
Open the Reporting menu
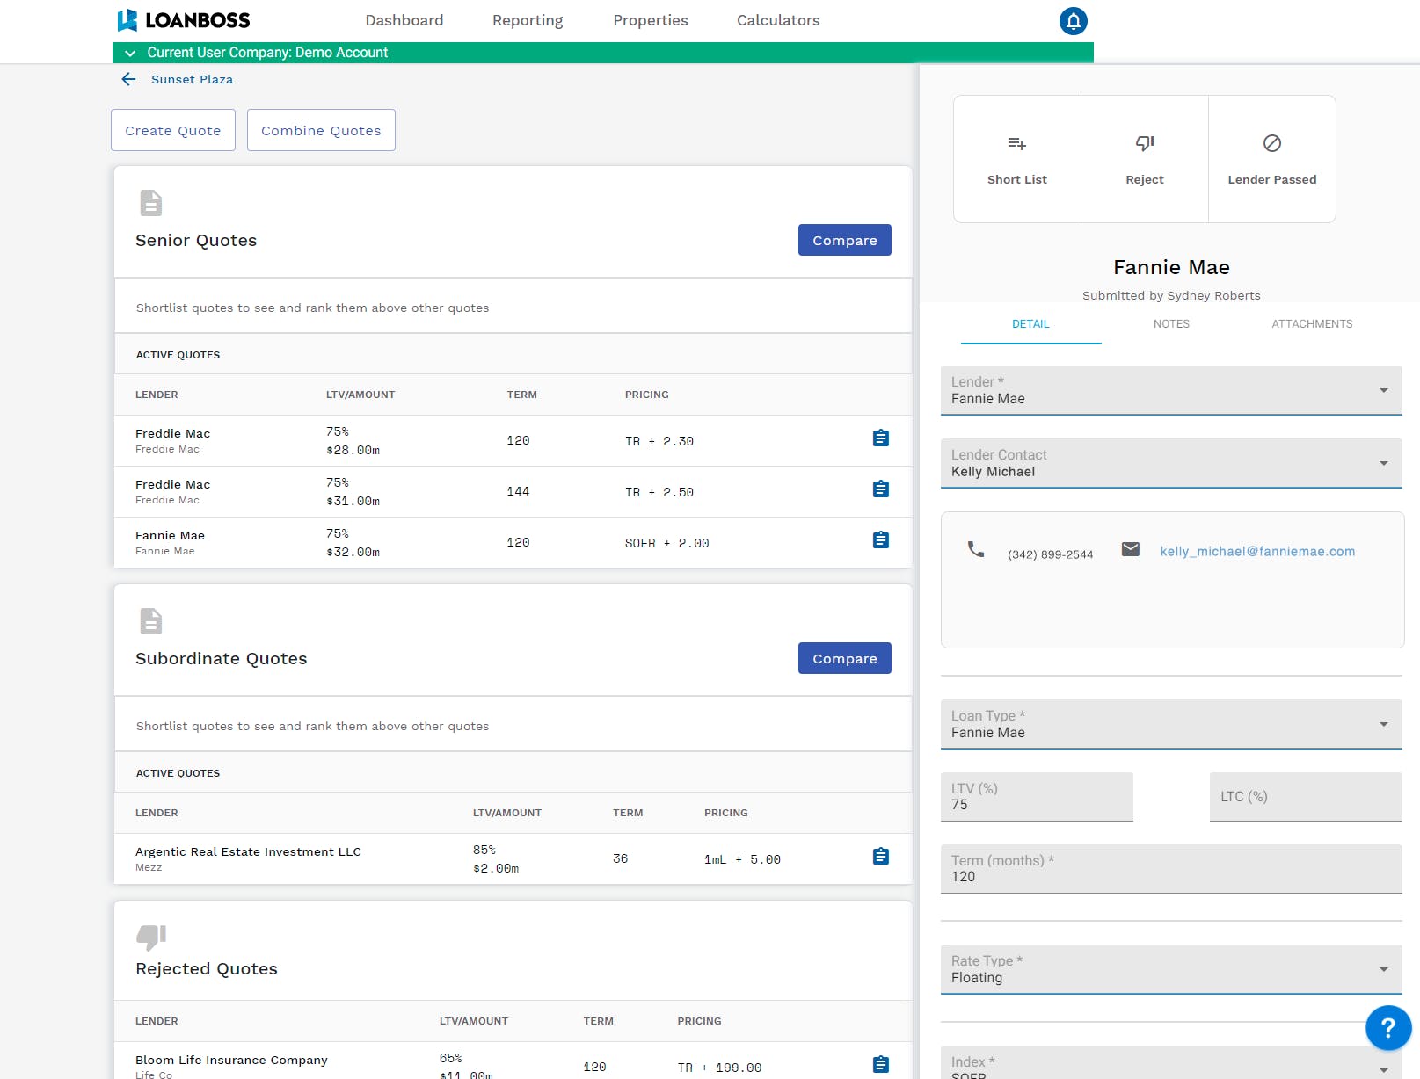point(528,20)
